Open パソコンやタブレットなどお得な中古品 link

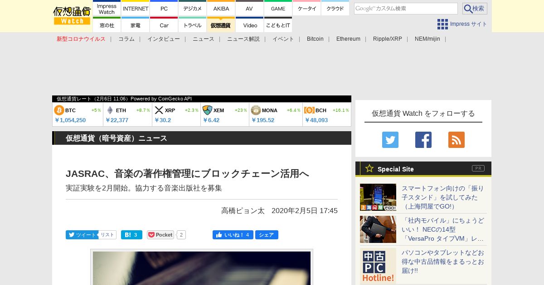[x=443, y=261]
